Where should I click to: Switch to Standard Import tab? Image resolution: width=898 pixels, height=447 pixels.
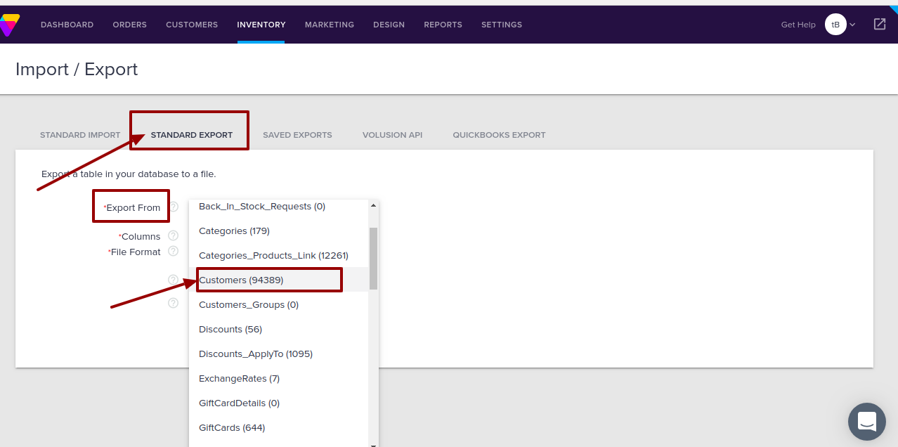[80, 135]
